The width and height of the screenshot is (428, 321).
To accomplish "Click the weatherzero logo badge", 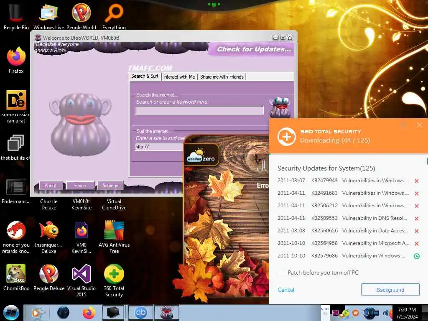I will pyautogui.click(x=202, y=155).
